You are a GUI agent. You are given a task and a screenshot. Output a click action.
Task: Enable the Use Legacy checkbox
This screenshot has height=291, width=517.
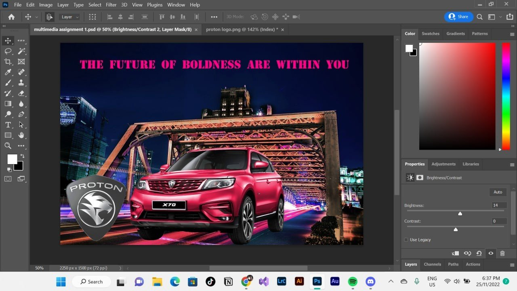click(x=406, y=240)
